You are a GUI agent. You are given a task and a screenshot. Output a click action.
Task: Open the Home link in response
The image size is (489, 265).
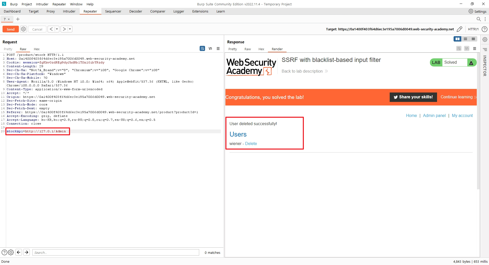(x=411, y=115)
